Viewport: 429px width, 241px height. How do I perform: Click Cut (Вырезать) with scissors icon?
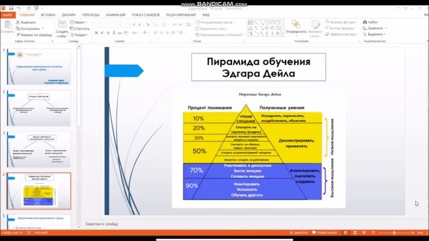25,22
